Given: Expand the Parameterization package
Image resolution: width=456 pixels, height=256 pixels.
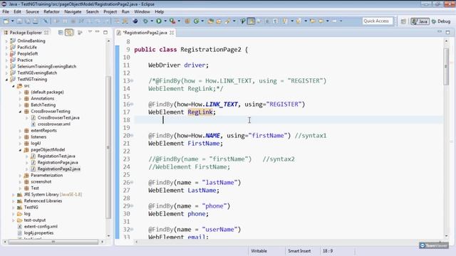Looking at the screenshot, I should (20, 176).
